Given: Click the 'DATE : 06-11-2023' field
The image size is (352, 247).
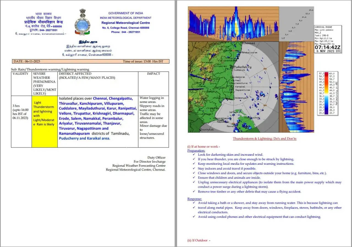Looking at the screenshot, I should point(27,61).
